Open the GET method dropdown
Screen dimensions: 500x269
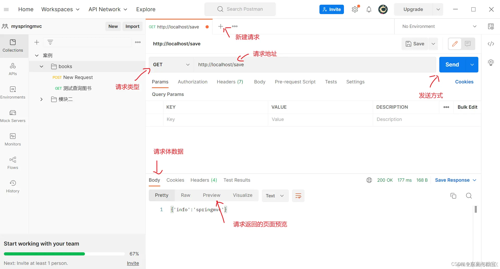pyautogui.click(x=188, y=65)
